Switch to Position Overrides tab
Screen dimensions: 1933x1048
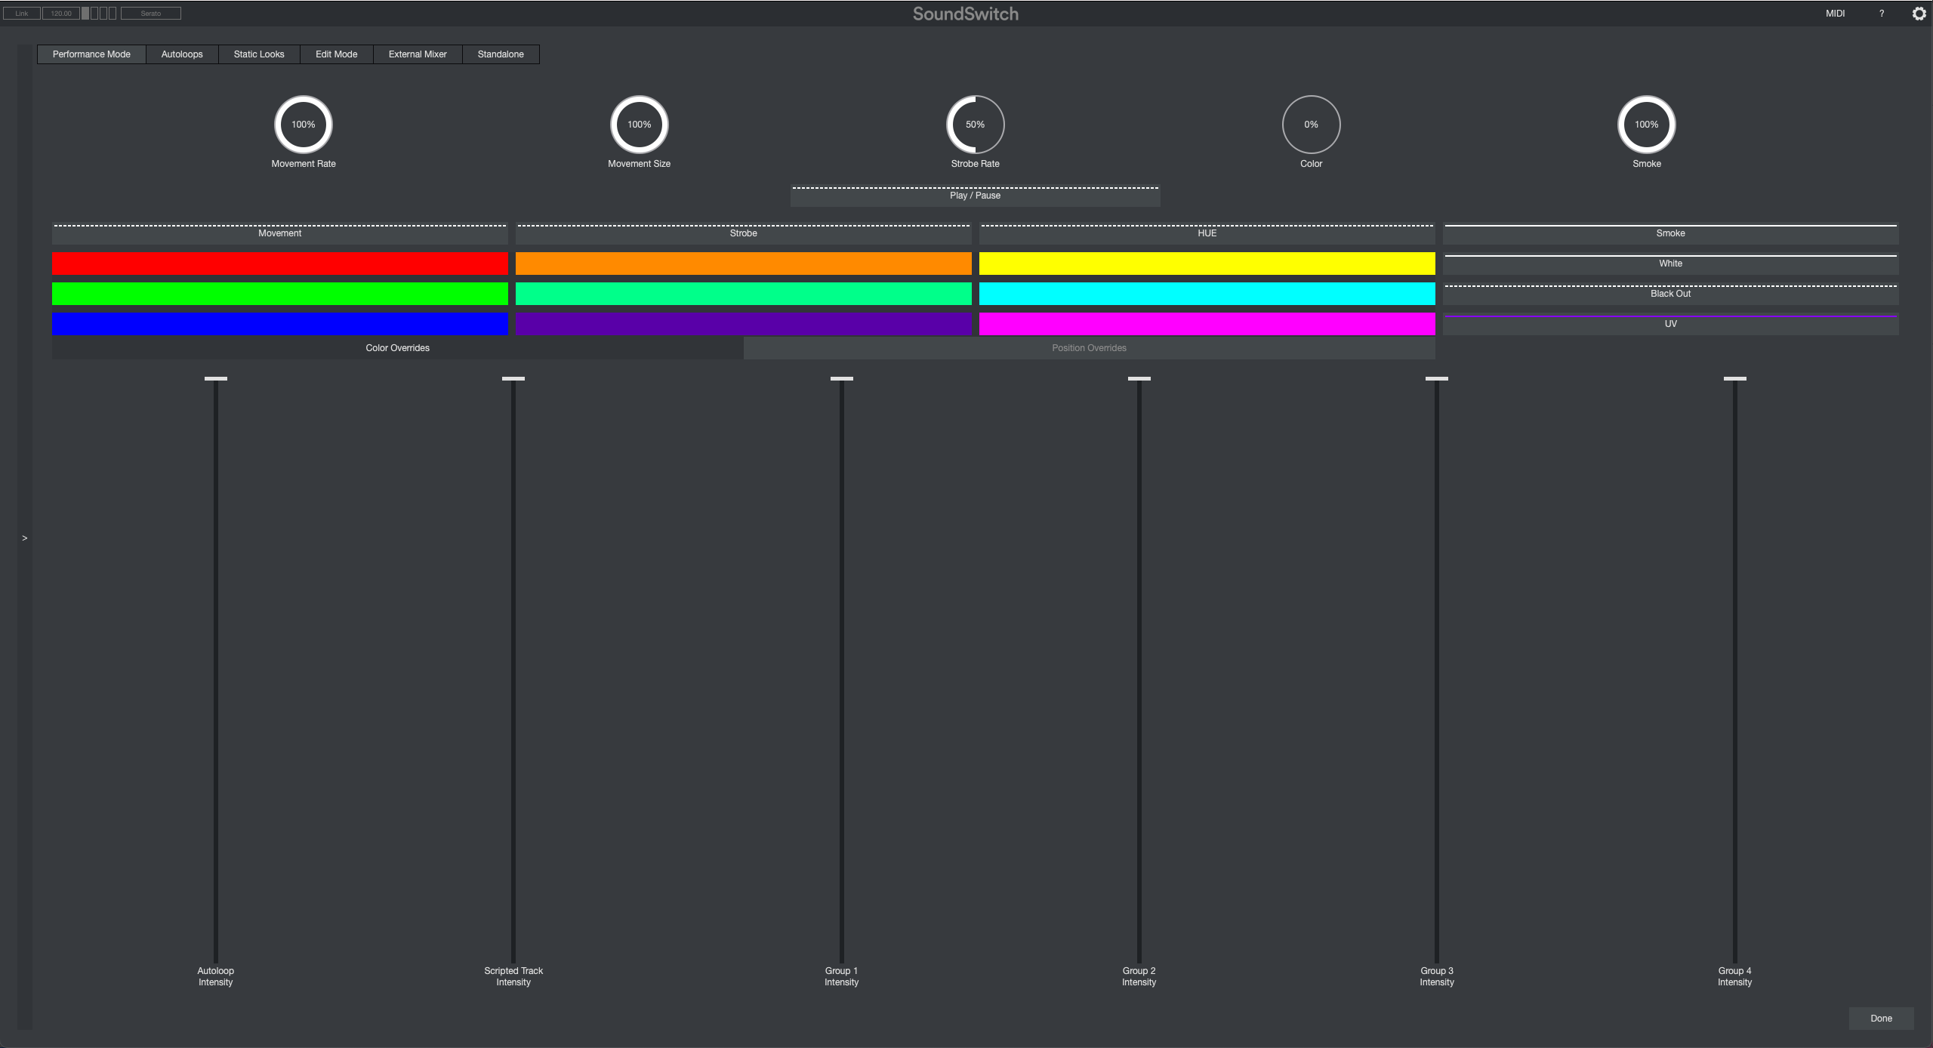(1090, 348)
